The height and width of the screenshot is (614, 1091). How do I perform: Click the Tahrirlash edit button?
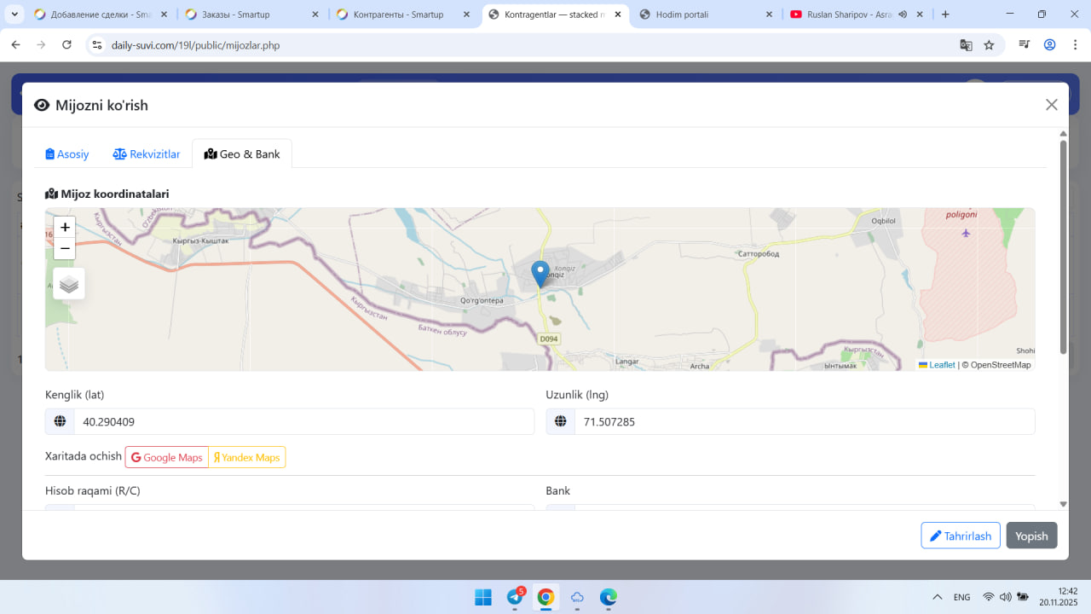[x=960, y=536]
